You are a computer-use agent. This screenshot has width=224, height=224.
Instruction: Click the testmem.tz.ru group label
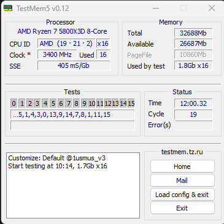click(x=182, y=152)
